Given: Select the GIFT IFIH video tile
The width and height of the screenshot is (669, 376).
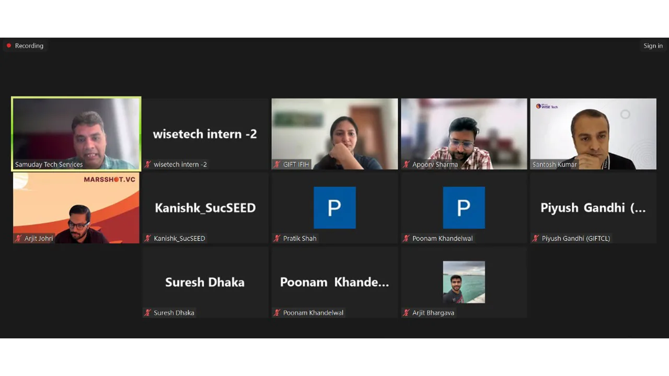Looking at the screenshot, I should coord(334,134).
